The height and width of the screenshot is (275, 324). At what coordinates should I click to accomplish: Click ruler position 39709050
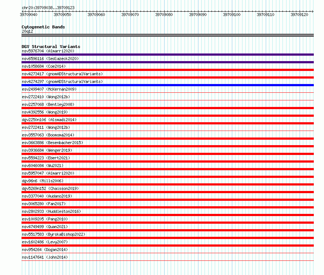(x=62, y=15)
